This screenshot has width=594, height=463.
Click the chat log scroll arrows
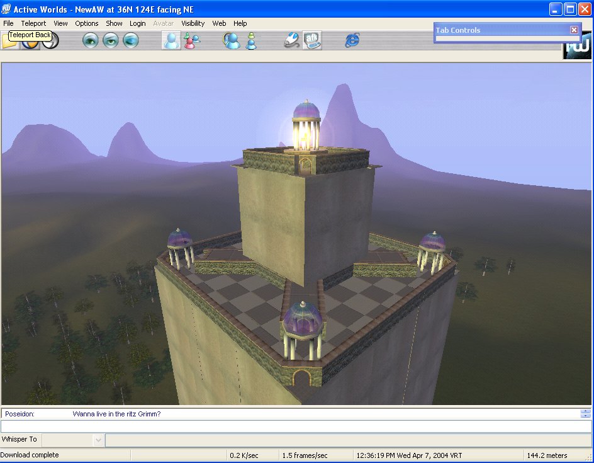(x=586, y=414)
